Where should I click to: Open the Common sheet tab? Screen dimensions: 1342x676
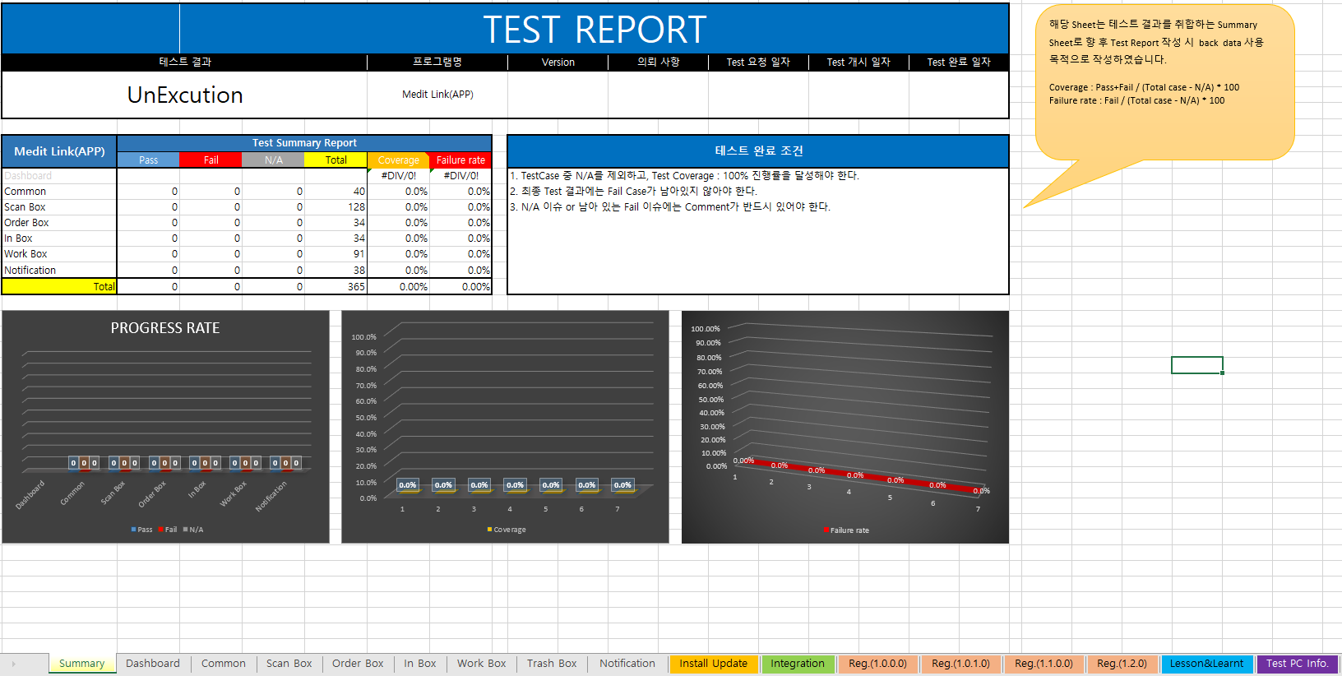[x=224, y=664]
